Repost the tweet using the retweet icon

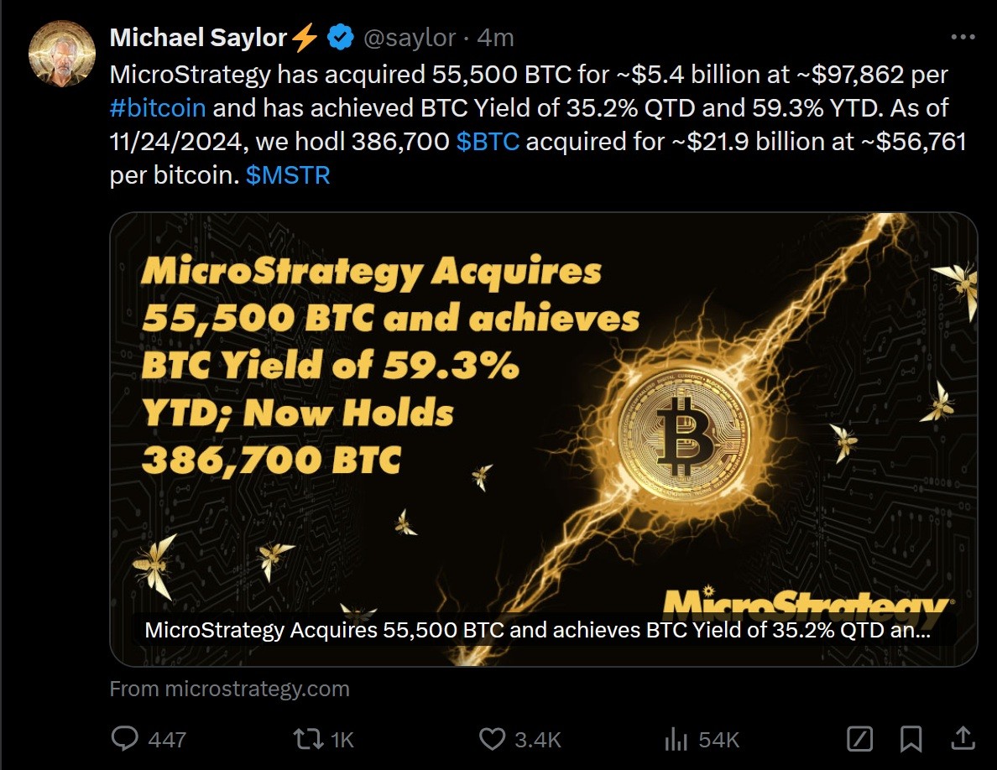pyautogui.click(x=308, y=739)
